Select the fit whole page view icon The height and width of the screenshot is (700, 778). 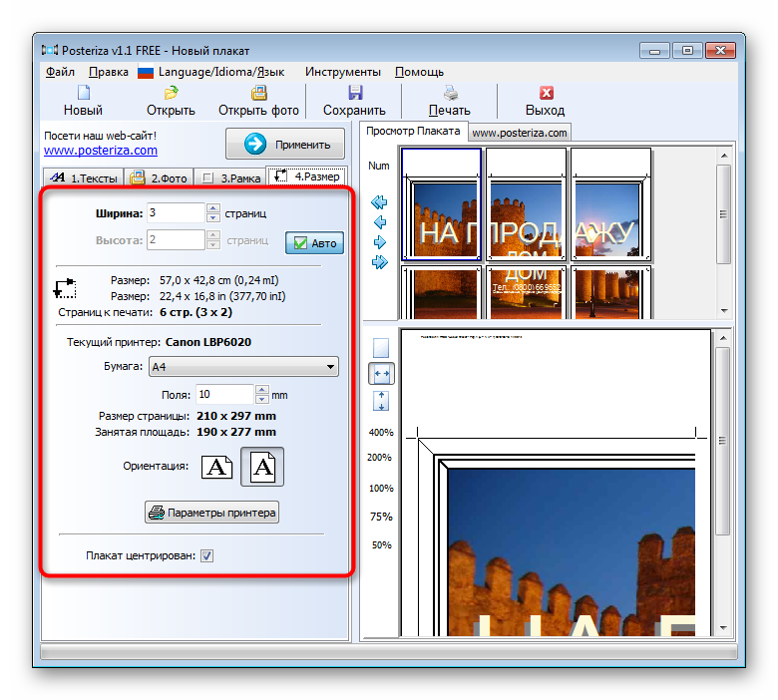(x=381, y=348)
